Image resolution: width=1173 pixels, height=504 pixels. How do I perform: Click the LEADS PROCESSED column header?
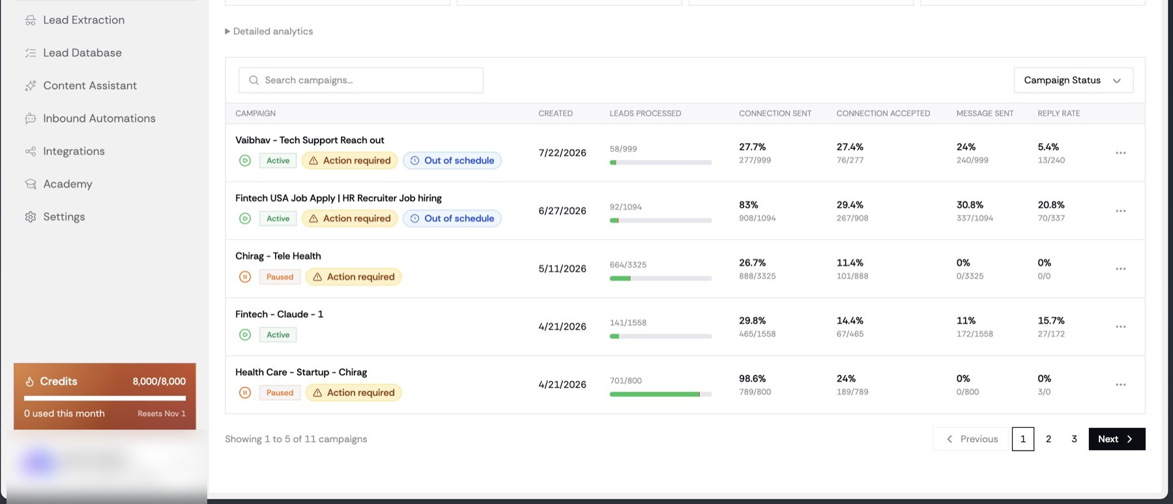coord(645,113)
